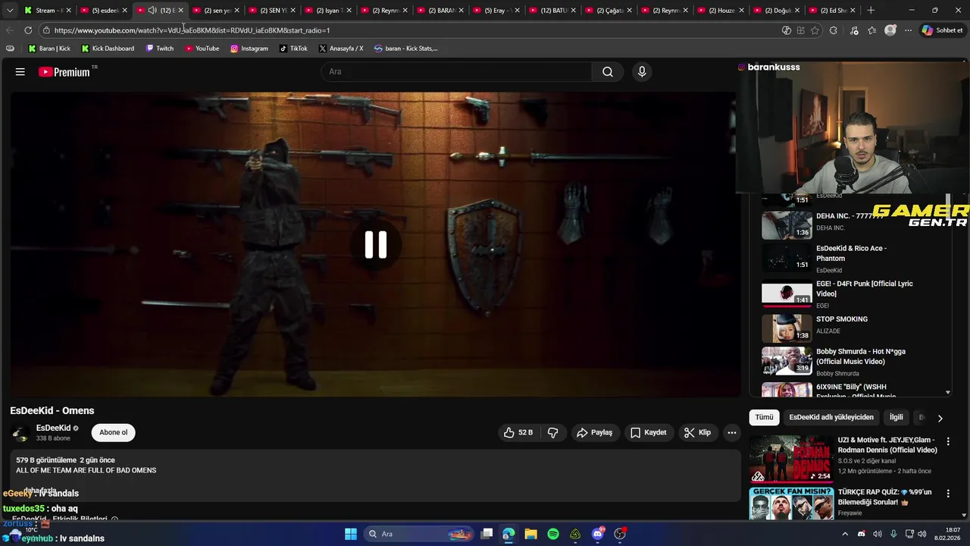Save video with the Kaydet button
Viewport: 970px width, 546px height.
[x=649, y=432]
